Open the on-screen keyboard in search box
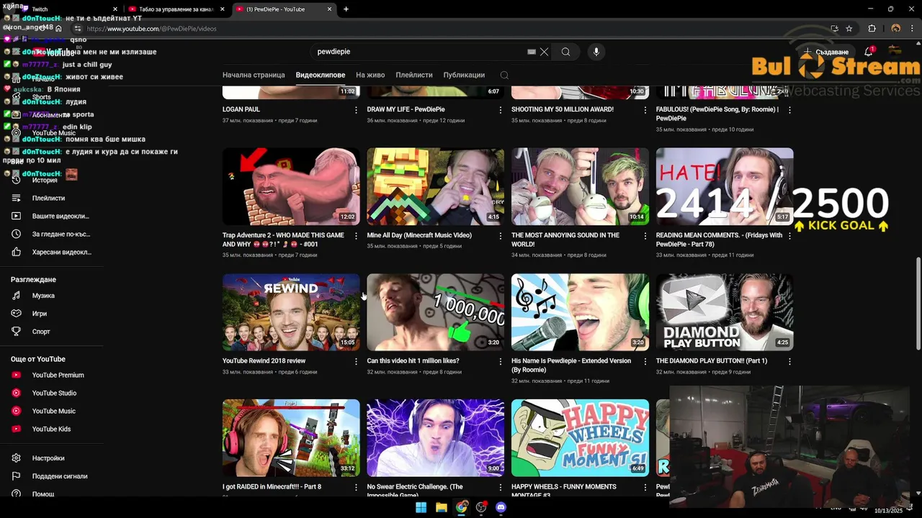 [x=532, y=52]
